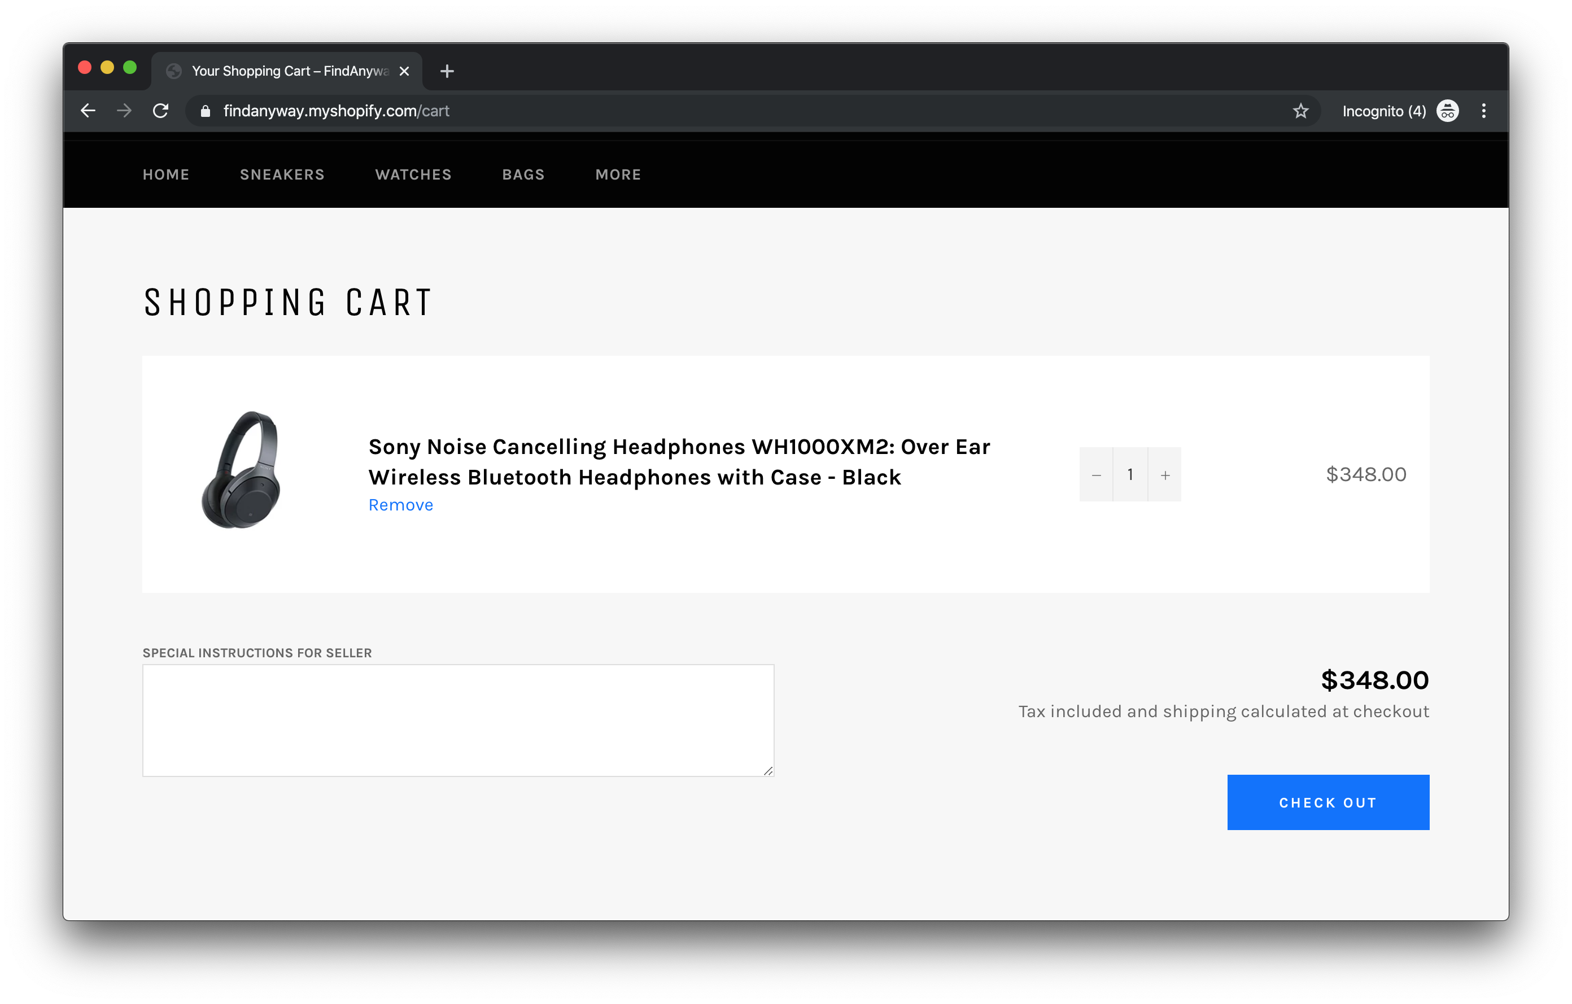The width and height of the screenshot is (1572, 1004).
Task: Click the Incognito (4) label
Action: 1384,111
